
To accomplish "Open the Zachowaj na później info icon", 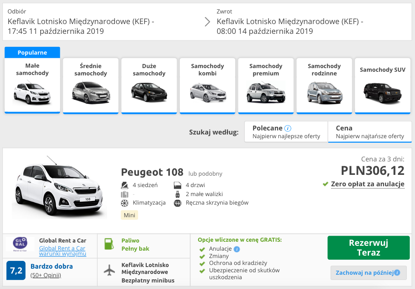I will coord(397,273).
